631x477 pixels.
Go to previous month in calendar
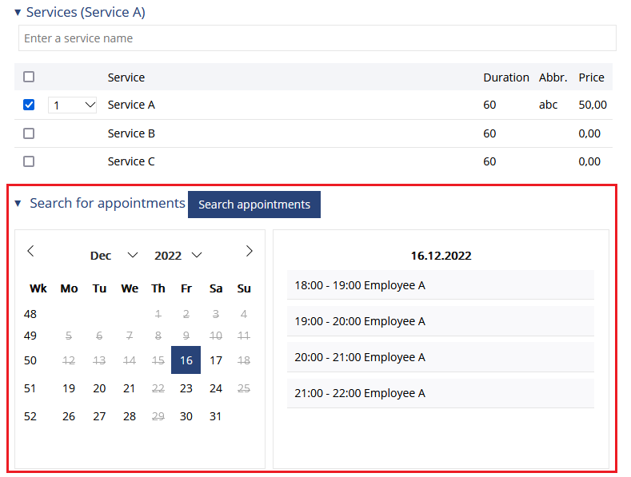30,251
